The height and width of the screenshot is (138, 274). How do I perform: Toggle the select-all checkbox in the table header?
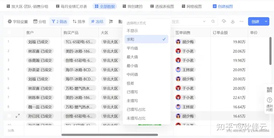[x=9, y=32]
